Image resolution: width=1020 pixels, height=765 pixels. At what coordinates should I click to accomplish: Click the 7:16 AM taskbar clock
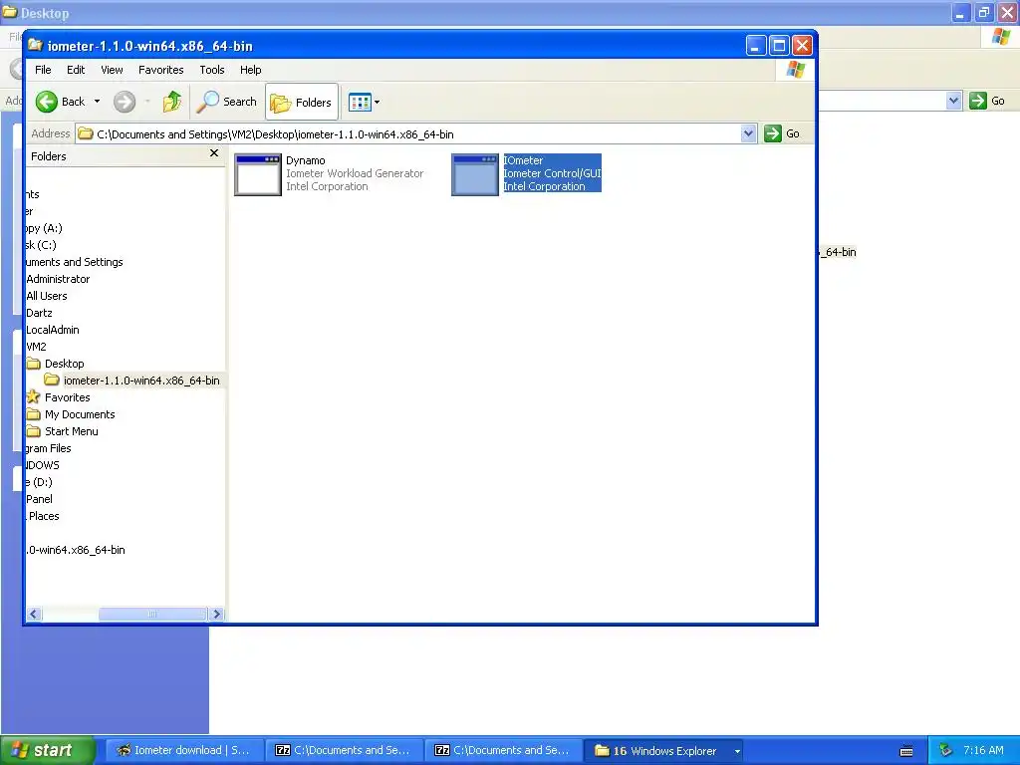[983, 750]
